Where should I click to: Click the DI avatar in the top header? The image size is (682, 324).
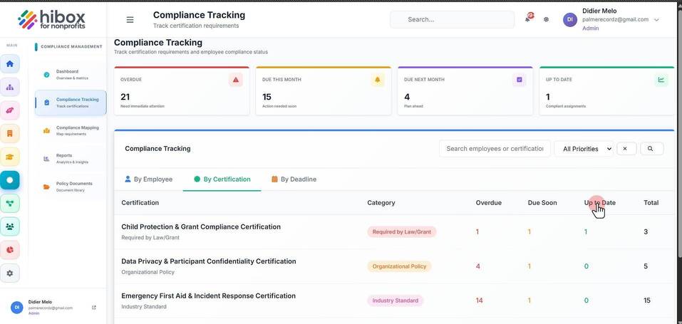point(570,19)
